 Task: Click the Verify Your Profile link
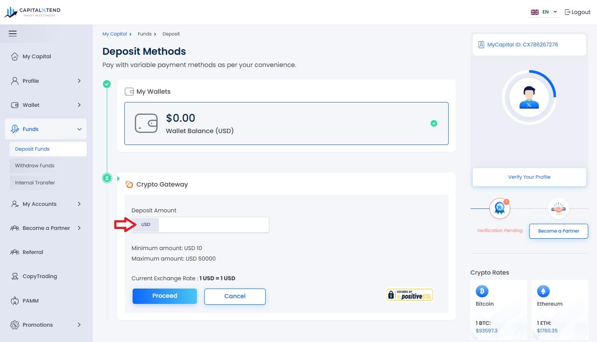(529, 177)
